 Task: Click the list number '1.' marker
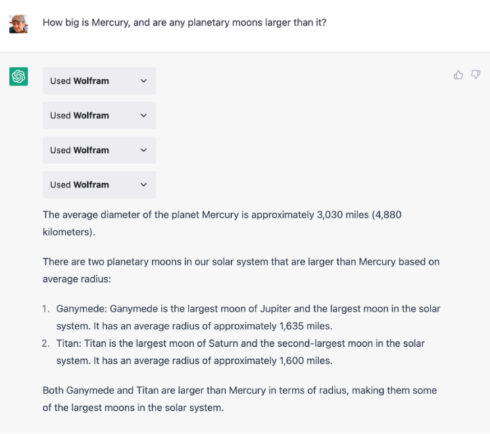click(46, 309)
